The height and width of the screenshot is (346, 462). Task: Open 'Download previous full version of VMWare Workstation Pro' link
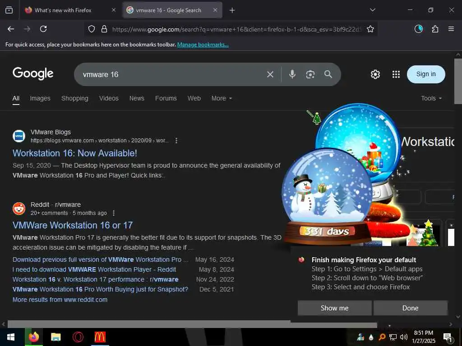(100, 259)
